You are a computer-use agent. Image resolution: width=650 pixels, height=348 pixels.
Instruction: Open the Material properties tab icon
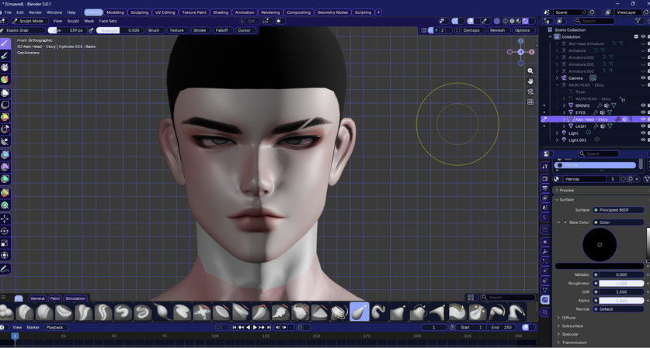click(x=545, y=300)
